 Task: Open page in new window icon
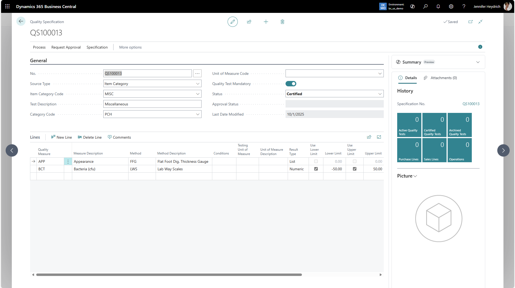(x=470, y=22)
